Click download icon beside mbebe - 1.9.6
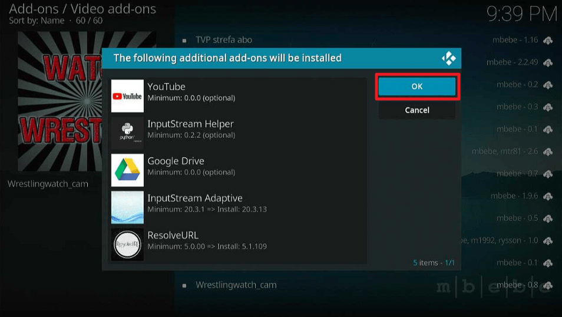Viewport: 562px width, 317px height. 548,196
